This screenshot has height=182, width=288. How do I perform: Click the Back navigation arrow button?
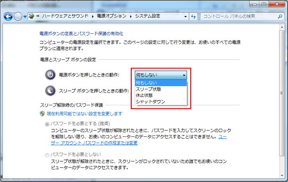click(8, 16)
